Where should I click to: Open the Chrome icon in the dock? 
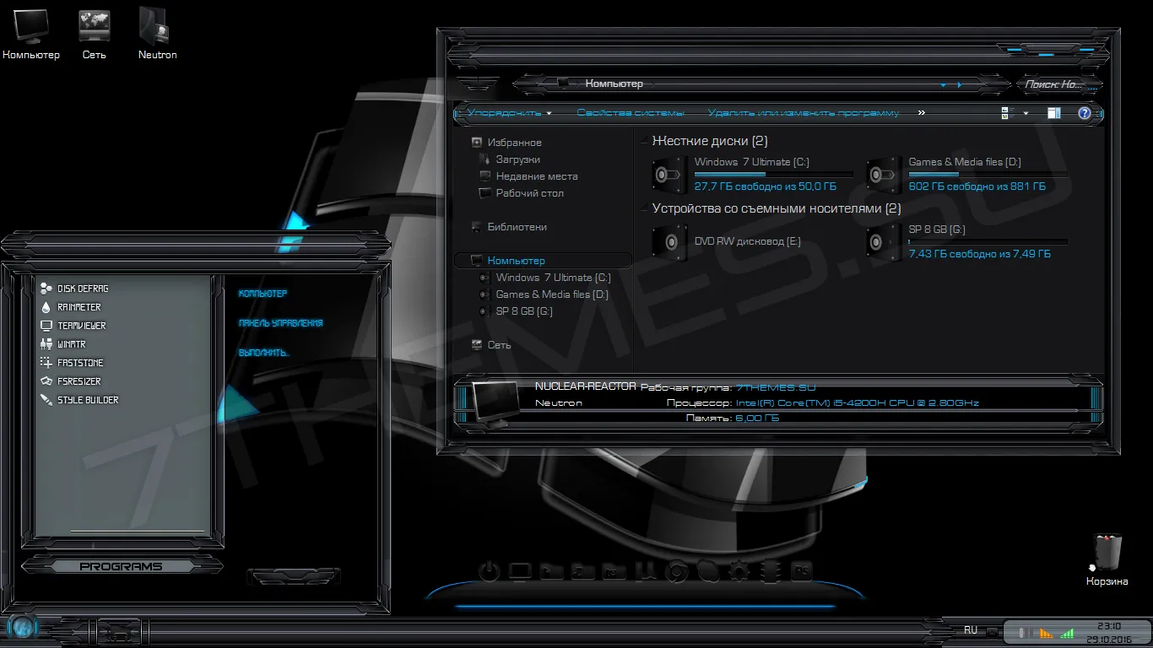(x=677, y=572)
